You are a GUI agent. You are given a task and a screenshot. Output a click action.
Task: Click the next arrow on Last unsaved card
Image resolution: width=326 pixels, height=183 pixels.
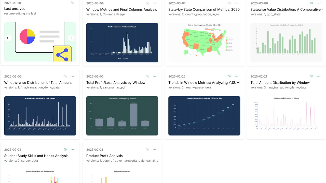click(x=71, y=38)
